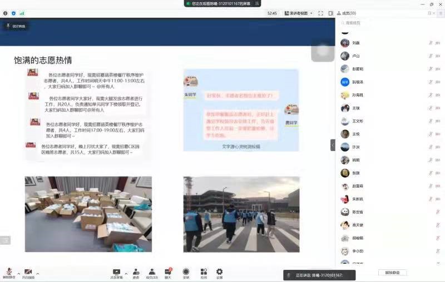Toggle the Unmute (解除静音) microphone button
This screenshot has height=282, width=445.
click(9, 272)
